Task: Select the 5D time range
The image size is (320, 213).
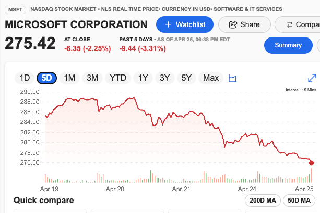Action: coord(47,78)
